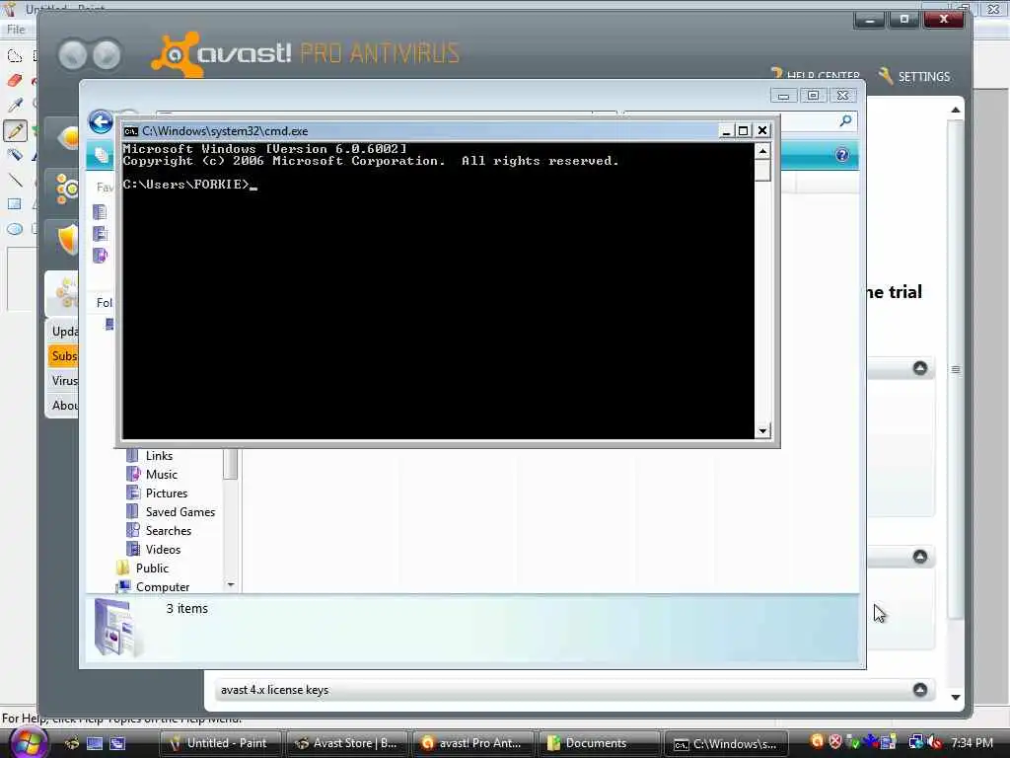1010x758 pixels.
Task: Open the File menu in Paint
Action: tap(16, 30)
